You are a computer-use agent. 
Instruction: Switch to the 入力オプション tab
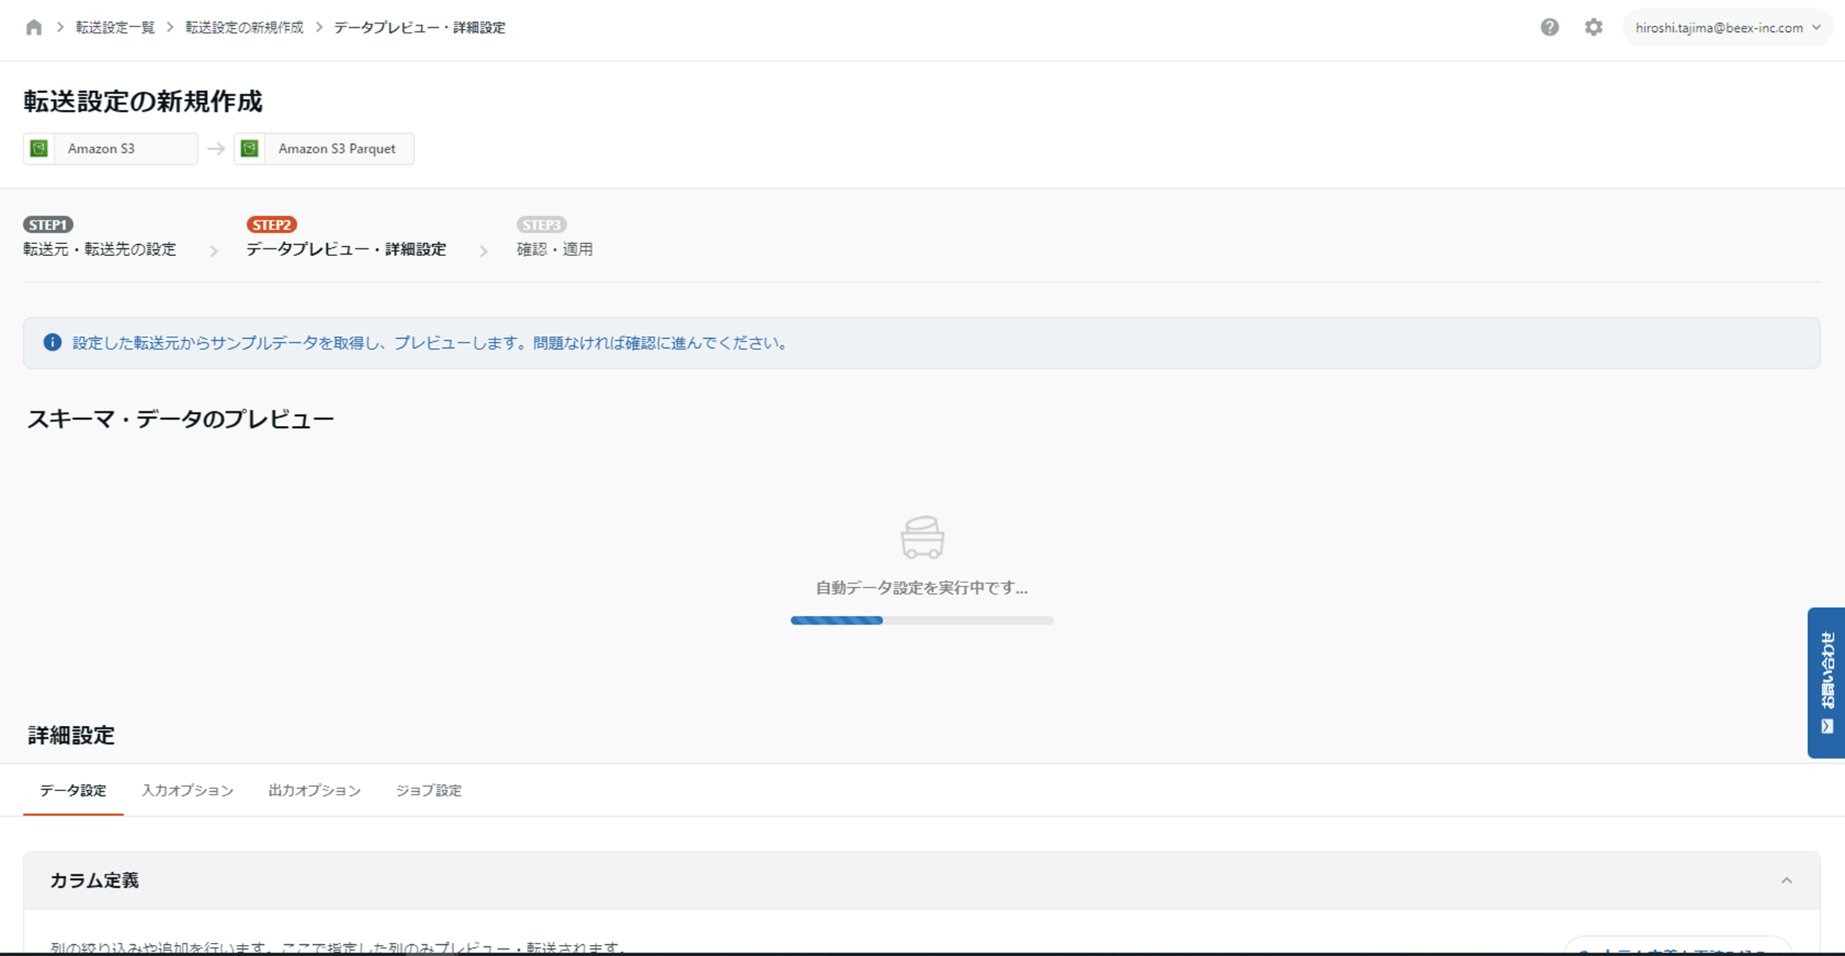pyautogui.click(x=188, y=790)
